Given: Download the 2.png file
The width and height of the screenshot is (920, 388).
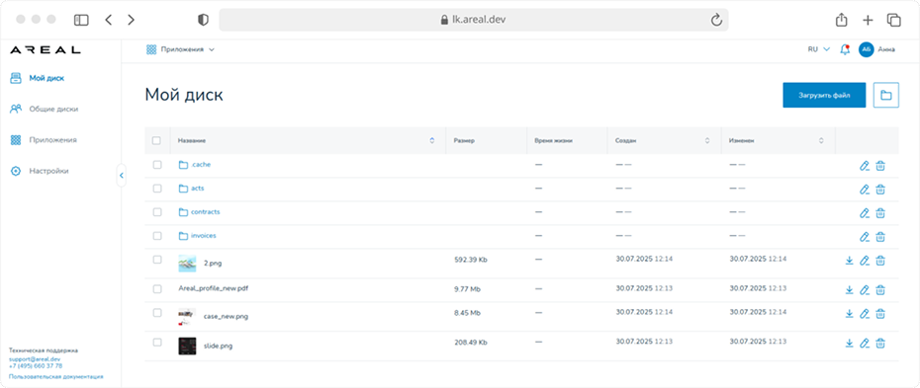Looking at the screenshot, I should point(849,261).
